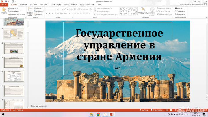Open File Explorer from taskbar
Viewport: 208px width, 117px height.
click(x=92, y=114)
